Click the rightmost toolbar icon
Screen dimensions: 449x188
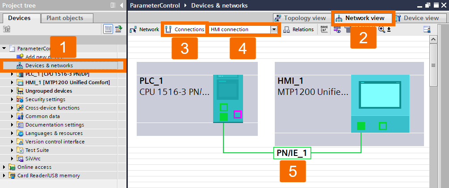point(427,29)
